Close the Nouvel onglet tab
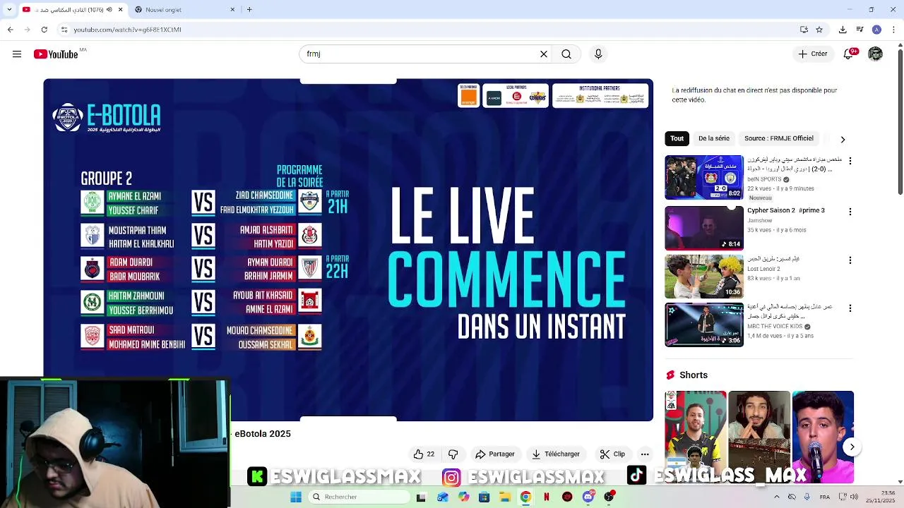This screenshot has width=904, height=508. [x=232, y=10]
